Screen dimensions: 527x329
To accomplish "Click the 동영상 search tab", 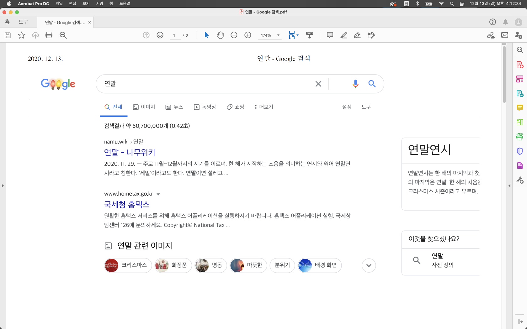I will pyautogui.click(x=205, y=107).
